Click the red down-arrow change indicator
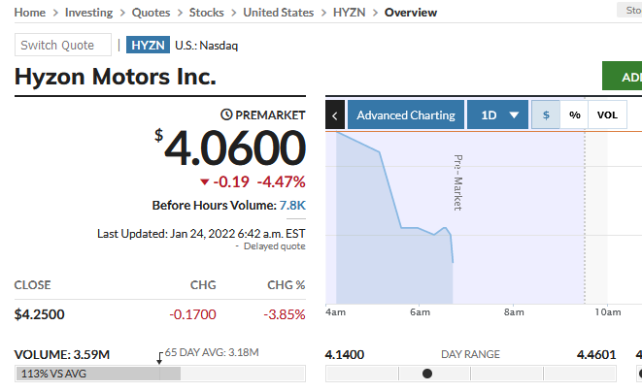The width and height of the screenshot is (642, 392). [204, 182]
